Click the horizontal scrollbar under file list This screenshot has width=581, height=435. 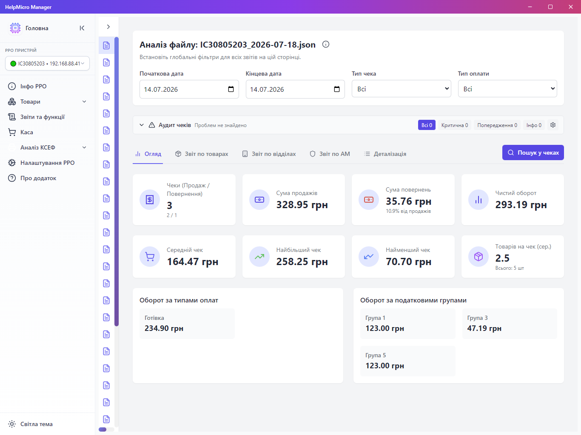coord(103,429)
